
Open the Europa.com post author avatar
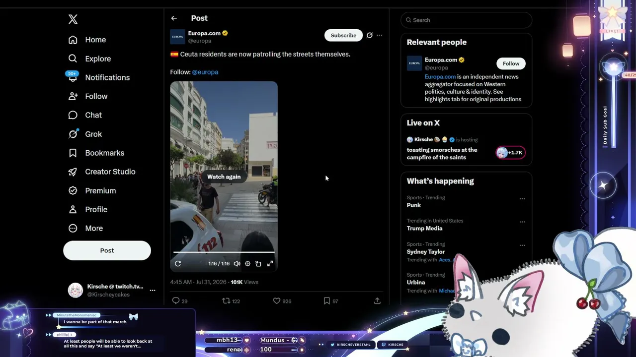(x=177, y=37)
